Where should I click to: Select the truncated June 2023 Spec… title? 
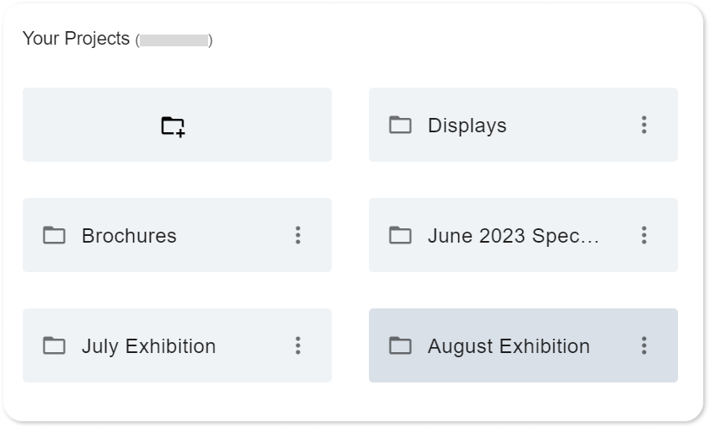click(x=513, y=236)
